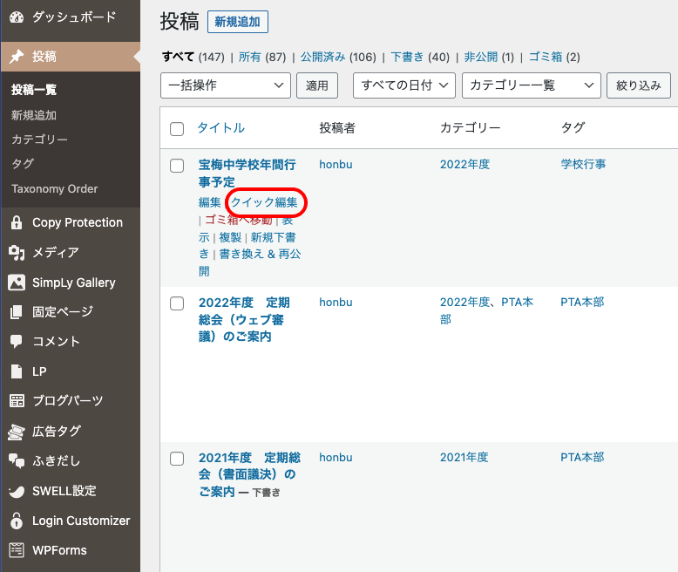Click the クイック編集 quick edit link
The image size is (678, 572).
[x=264, y=202]
